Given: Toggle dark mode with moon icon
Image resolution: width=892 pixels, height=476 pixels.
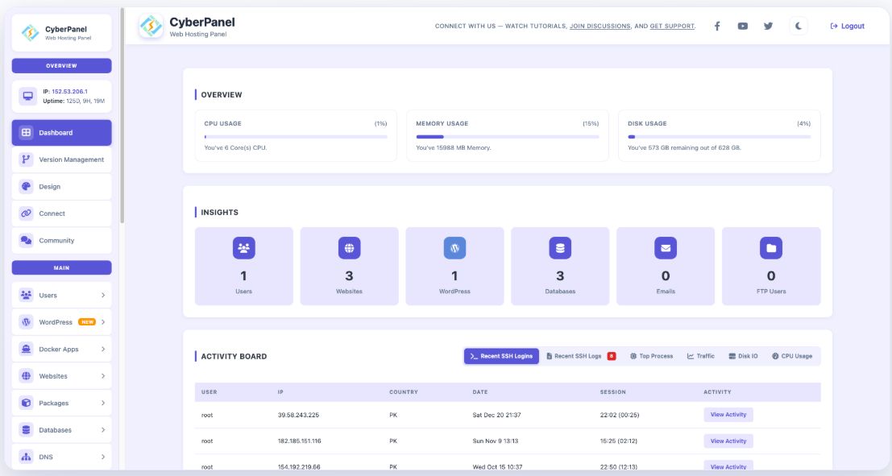Looking at the screenshot, I should pos(799,26).
